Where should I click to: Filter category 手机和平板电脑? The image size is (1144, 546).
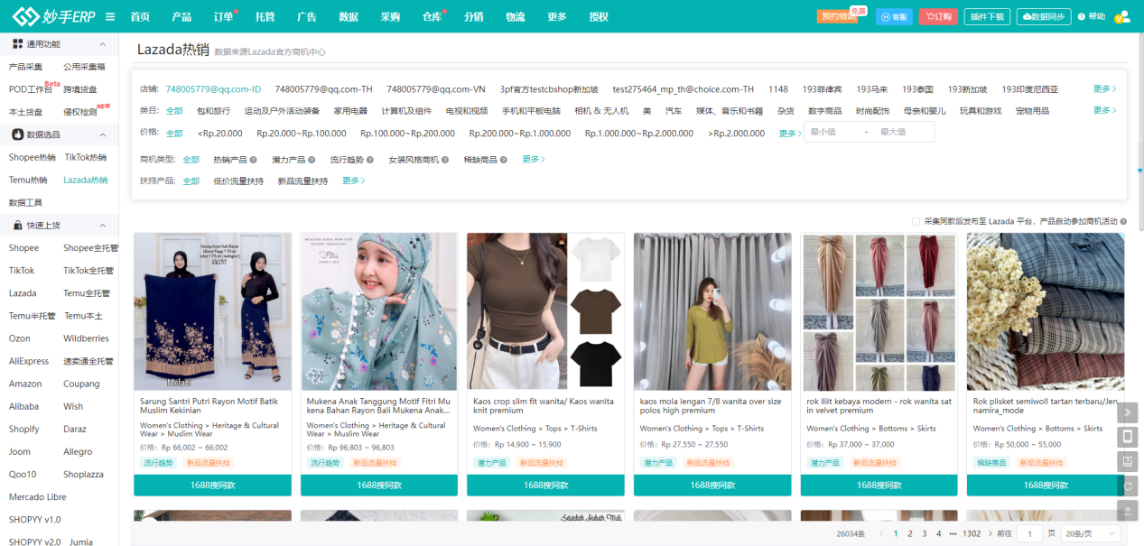[531, 110]
